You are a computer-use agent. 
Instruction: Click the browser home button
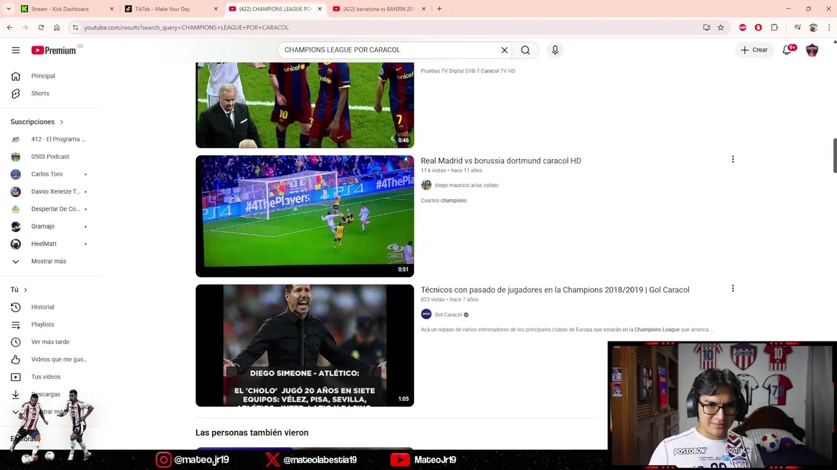pyautogui.click(x=57, y=27)
